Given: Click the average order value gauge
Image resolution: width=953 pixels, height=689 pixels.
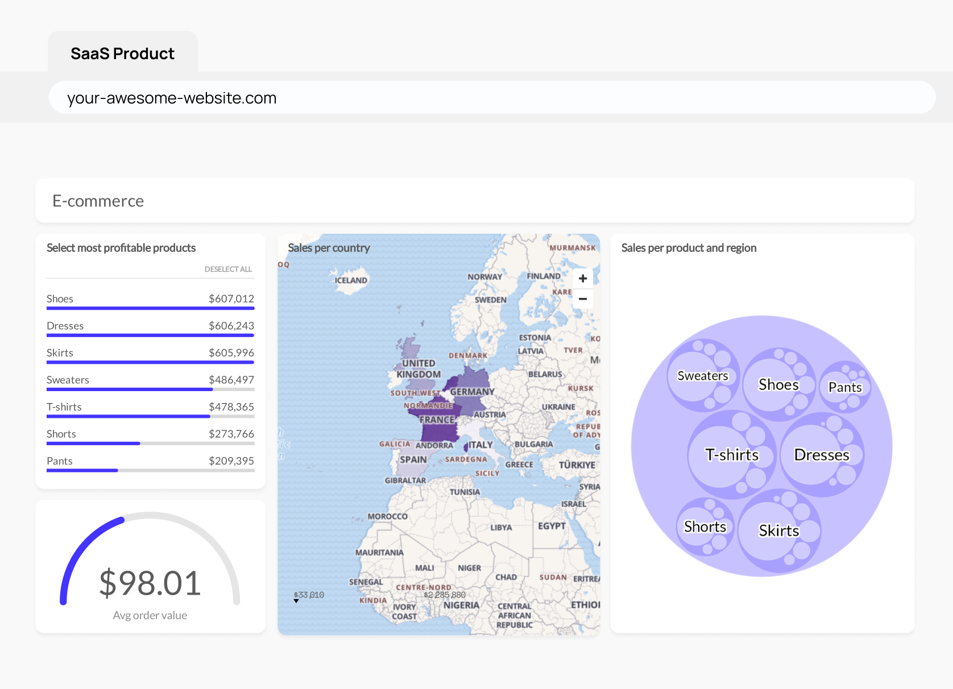Looking at the screenshot, I should (150, 581).
